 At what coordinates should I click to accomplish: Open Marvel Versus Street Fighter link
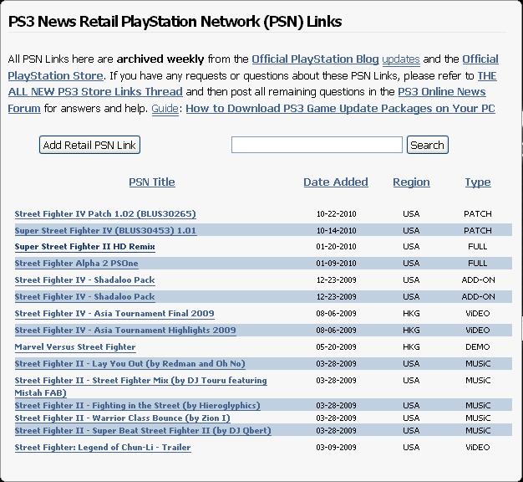click(75, 346)
